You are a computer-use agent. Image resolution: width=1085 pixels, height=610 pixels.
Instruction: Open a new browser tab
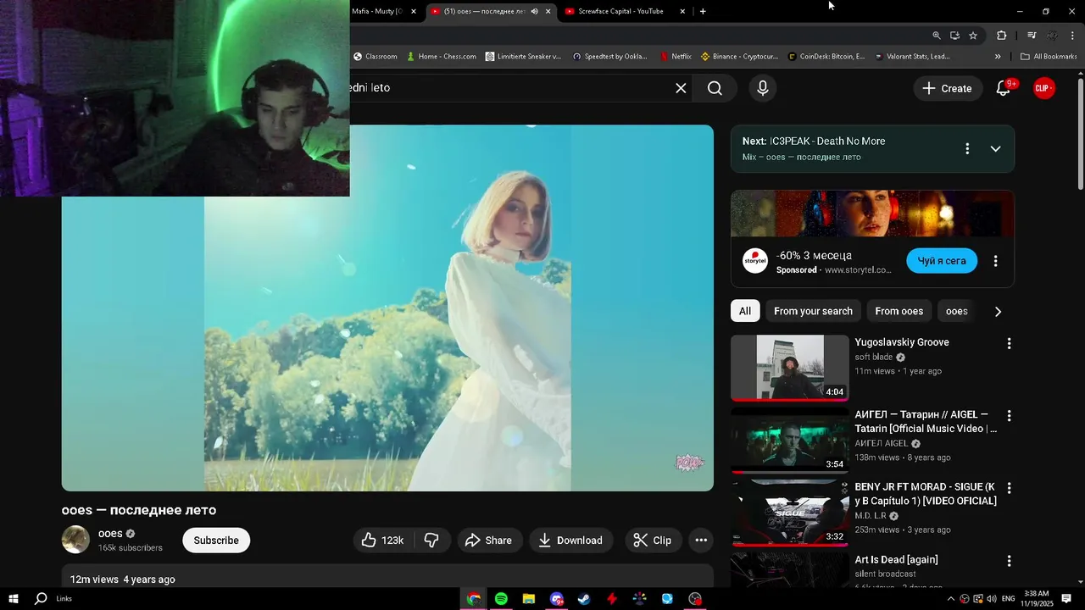click(x=703, y=11)
